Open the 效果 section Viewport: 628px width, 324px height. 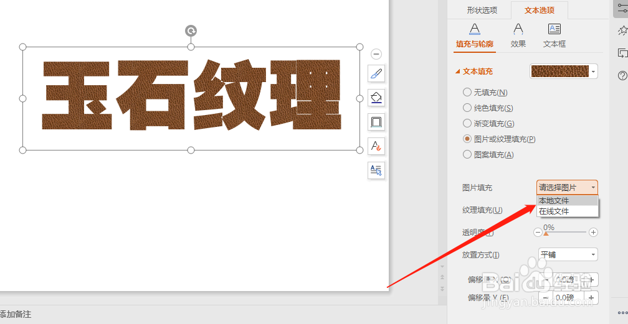[518, 36]
